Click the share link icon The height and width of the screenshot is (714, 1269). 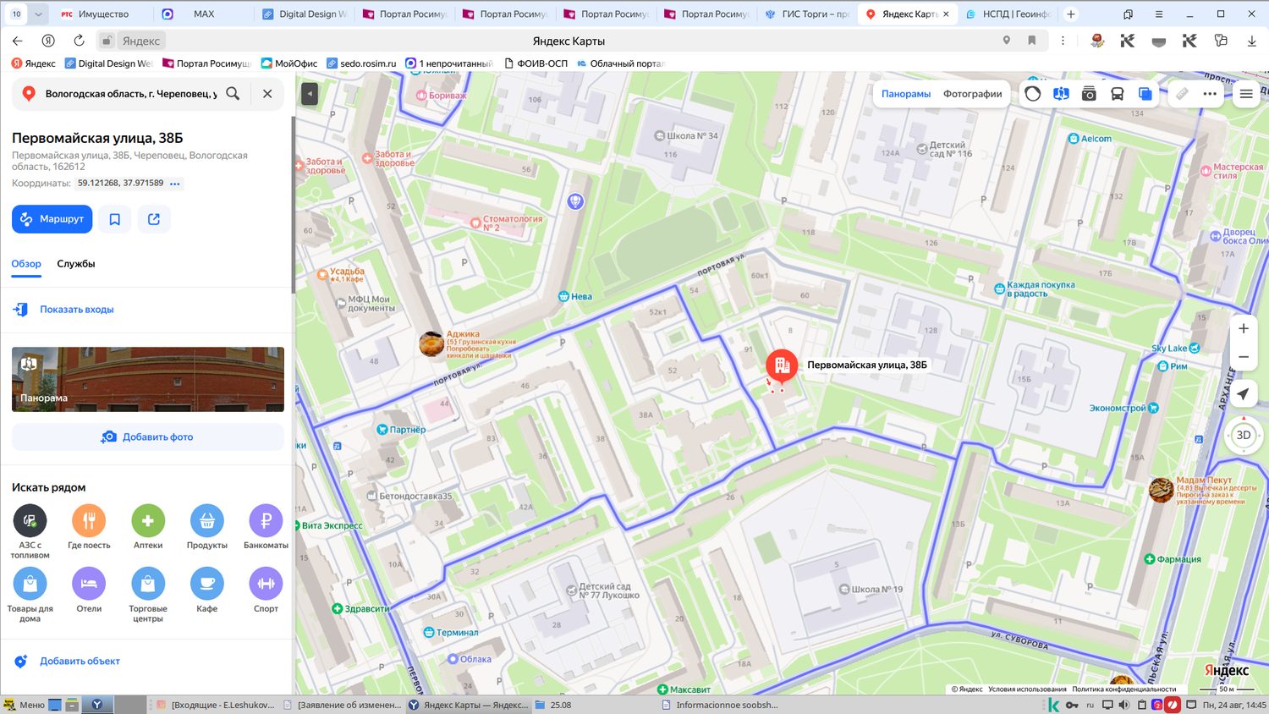point(154,219)
